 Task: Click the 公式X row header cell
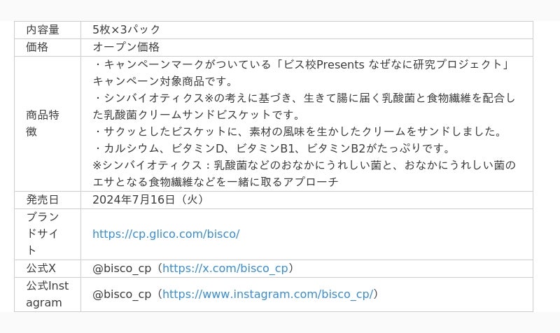(x=41, y=268)
